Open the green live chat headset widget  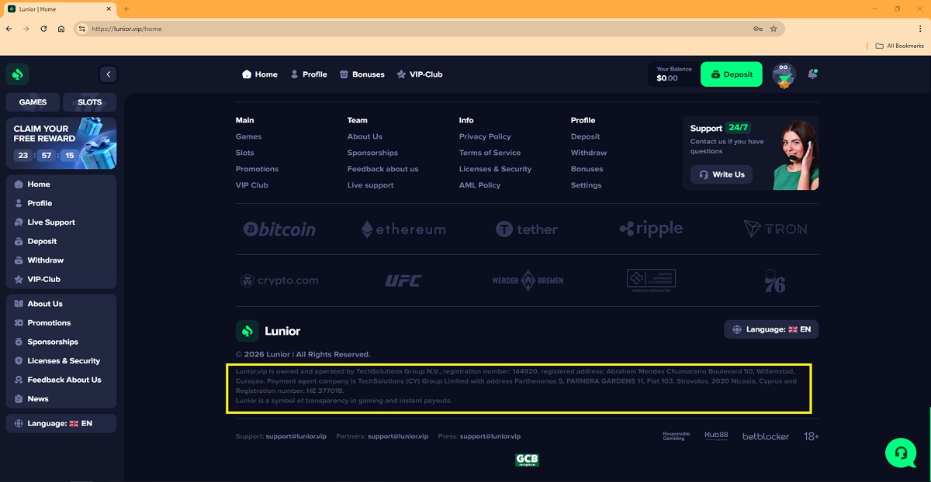click(x=900, y=452)
